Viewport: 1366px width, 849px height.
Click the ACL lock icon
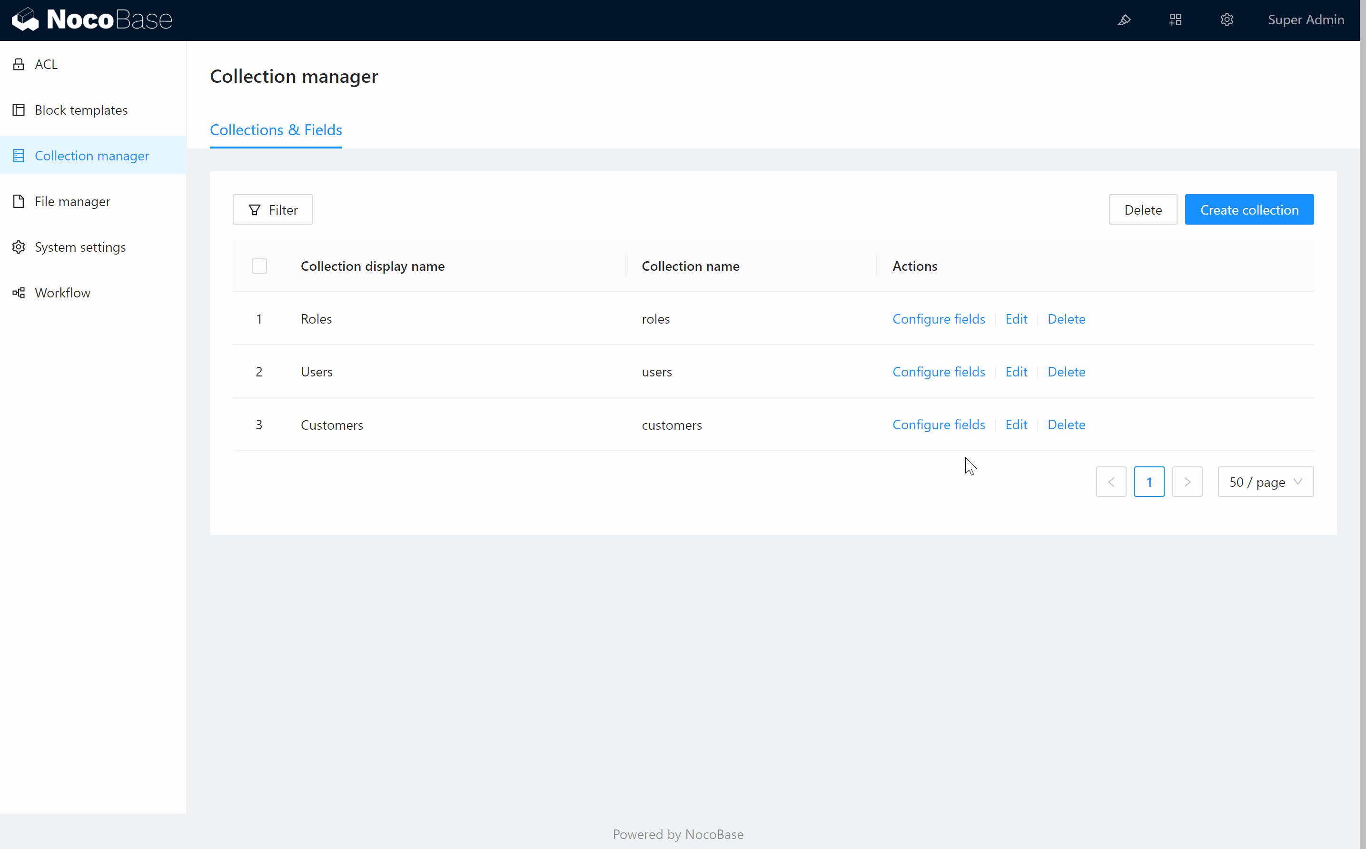[x=19, y=64]
